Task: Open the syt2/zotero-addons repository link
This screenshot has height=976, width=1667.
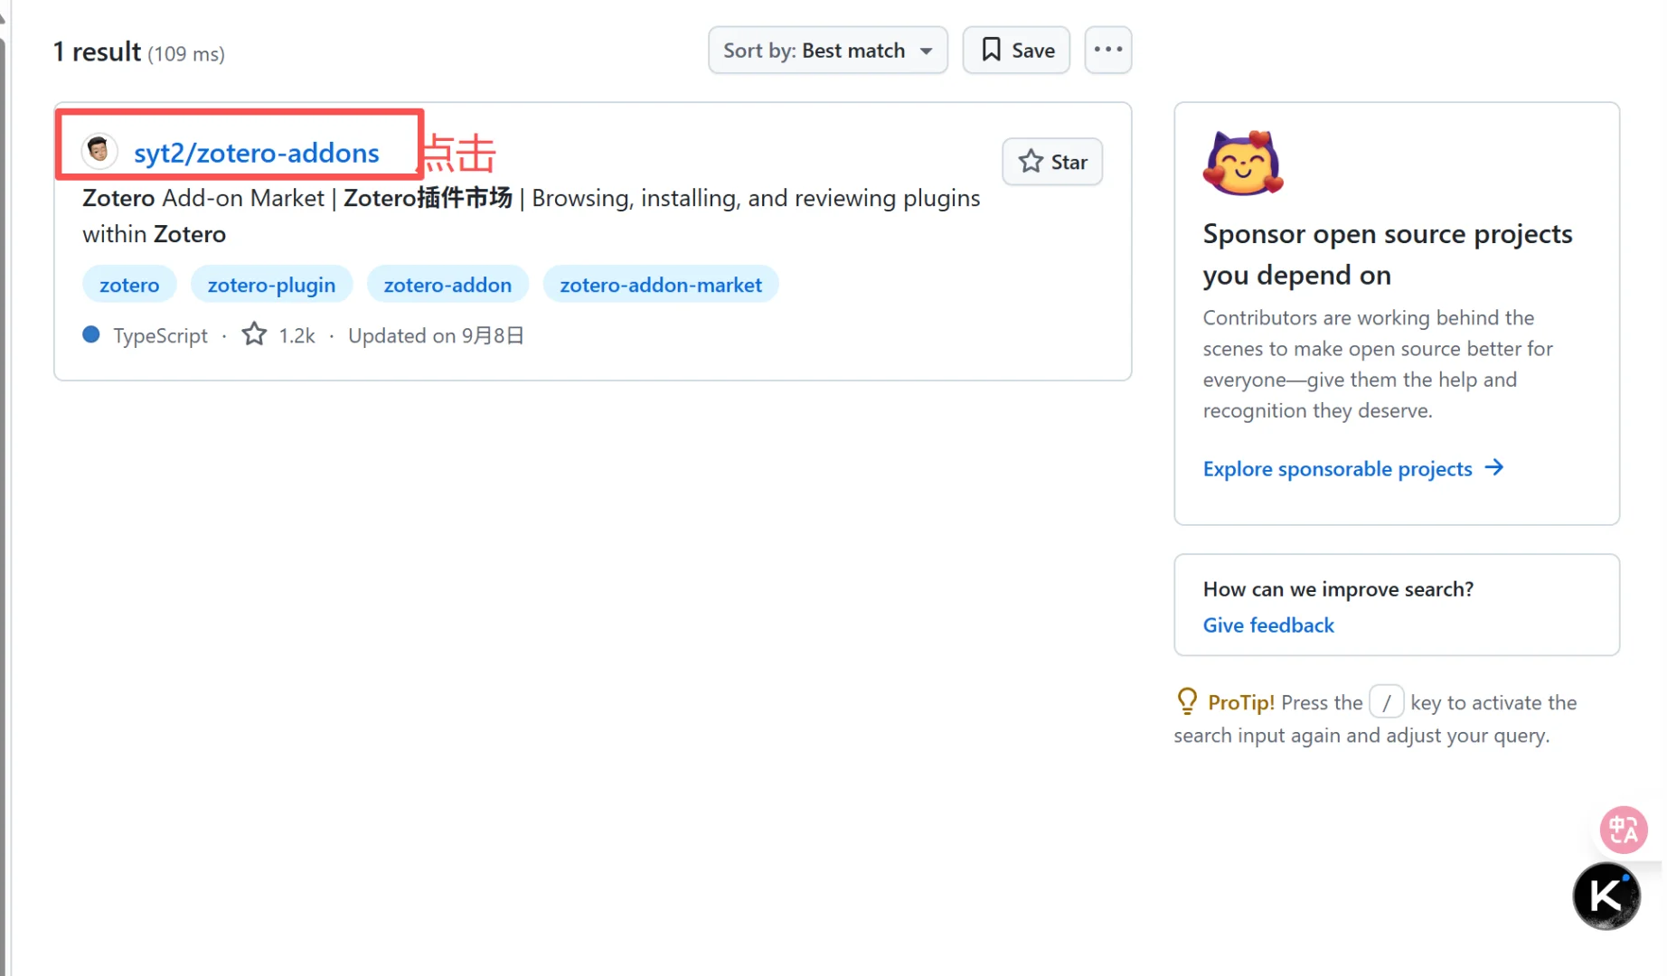Action: pos(256,153)
